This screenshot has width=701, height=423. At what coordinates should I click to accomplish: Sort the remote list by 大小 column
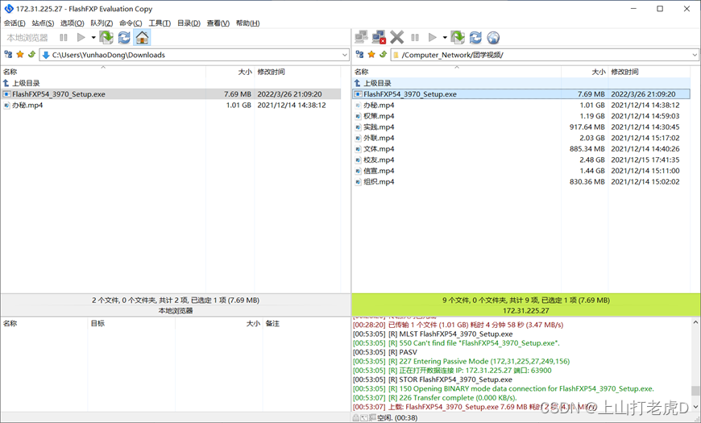click(x=595, y=72)
